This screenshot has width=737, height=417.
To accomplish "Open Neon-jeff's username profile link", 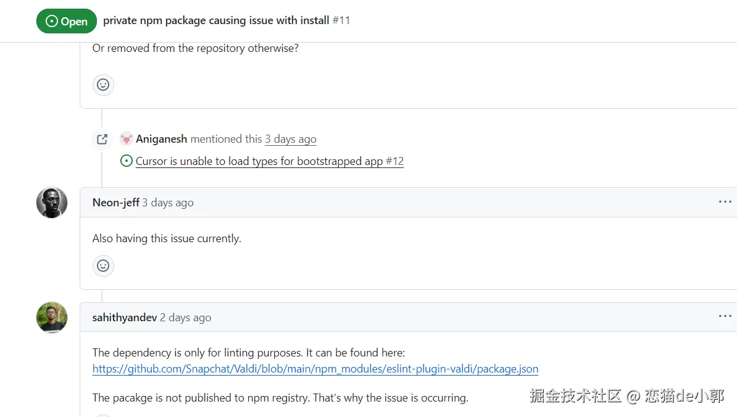I will pyautogui.click(x=115, y=203).
